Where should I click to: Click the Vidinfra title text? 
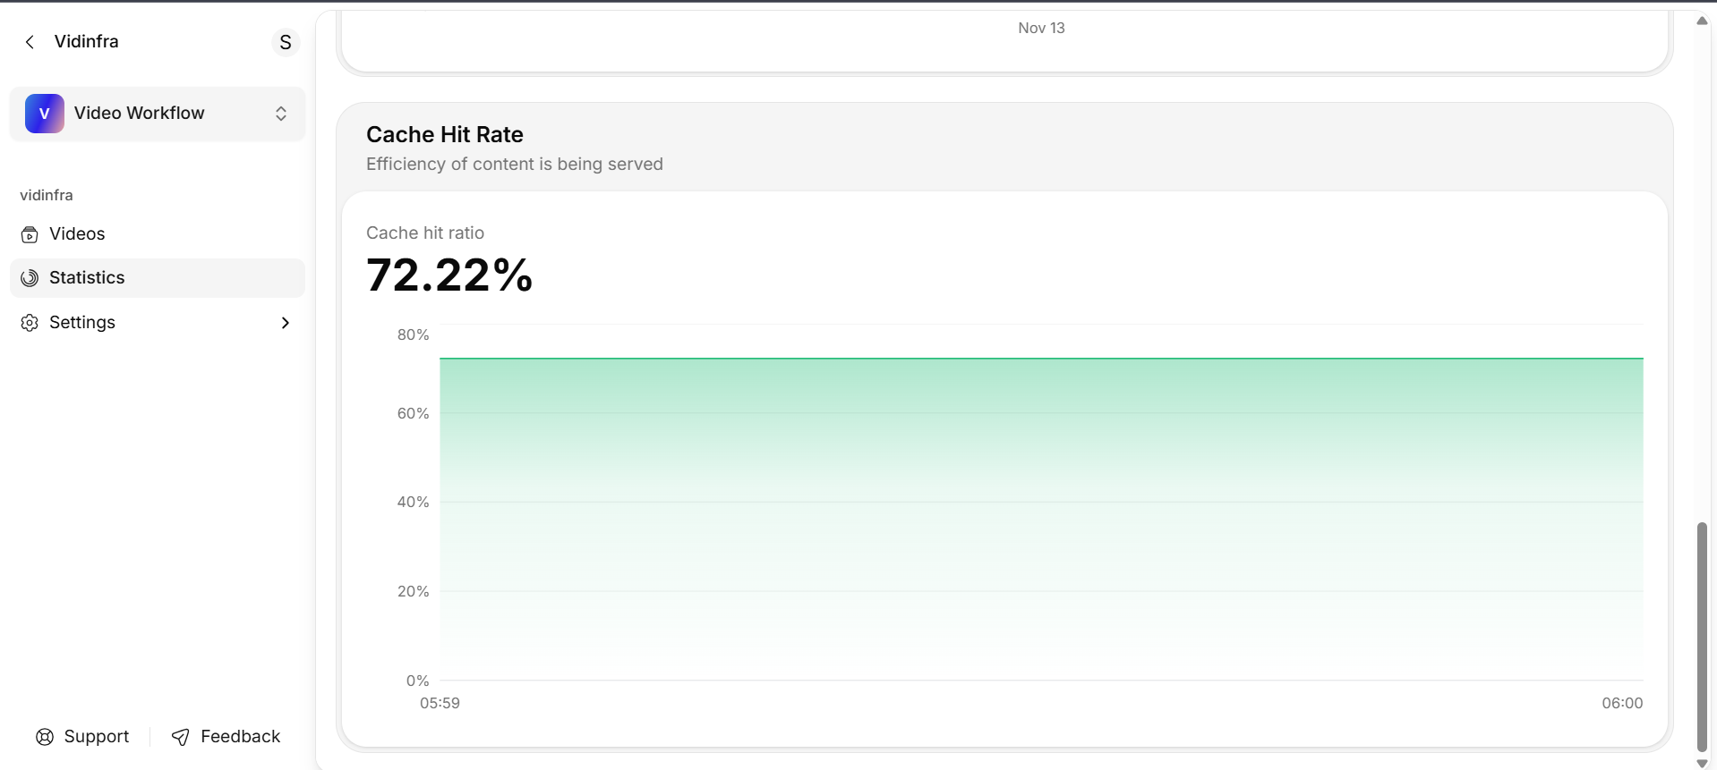click(86, 41)
